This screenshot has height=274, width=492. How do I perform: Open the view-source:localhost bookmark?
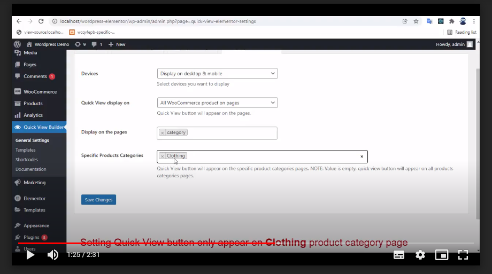point(40,32)
